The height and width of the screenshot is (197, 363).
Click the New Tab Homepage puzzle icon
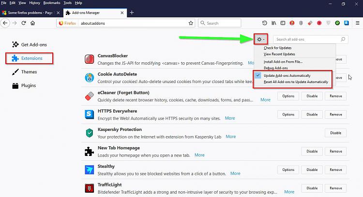[x=90, y=152]
